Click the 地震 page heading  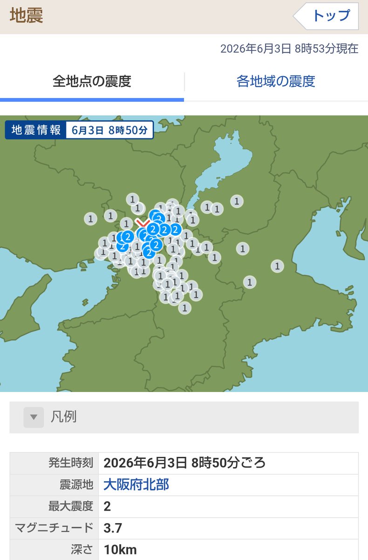(27, 15)
